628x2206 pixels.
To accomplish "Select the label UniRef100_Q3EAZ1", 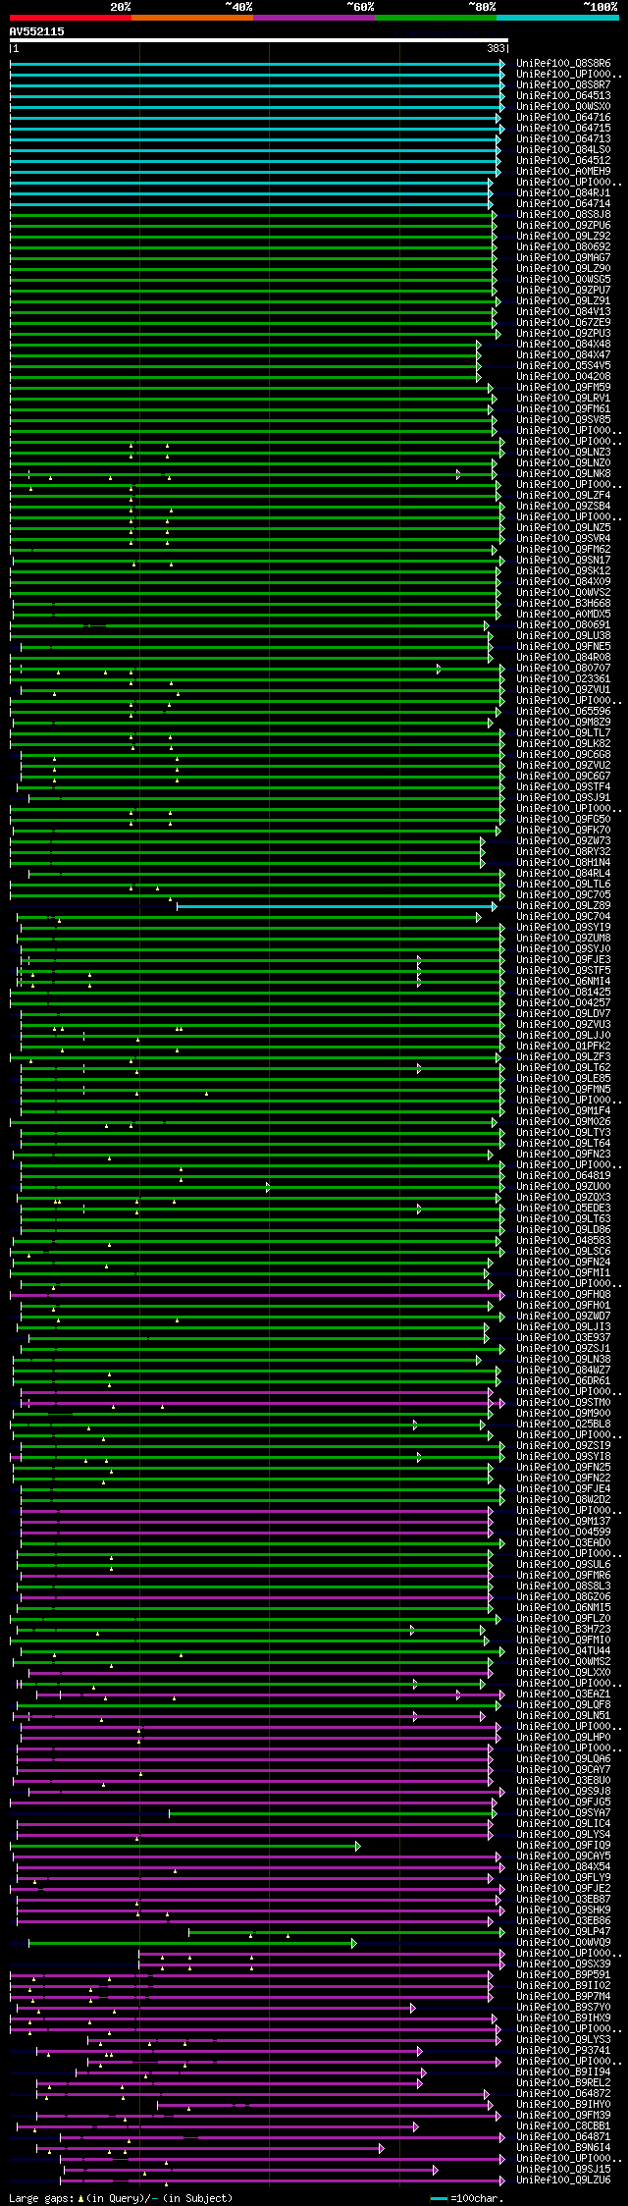I will point(563,1695).
